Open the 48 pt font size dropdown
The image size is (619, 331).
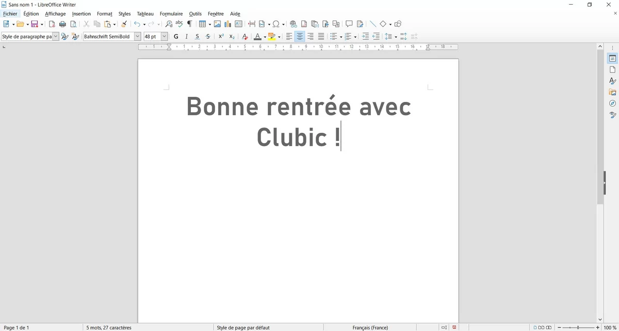[x=164, y=37]
